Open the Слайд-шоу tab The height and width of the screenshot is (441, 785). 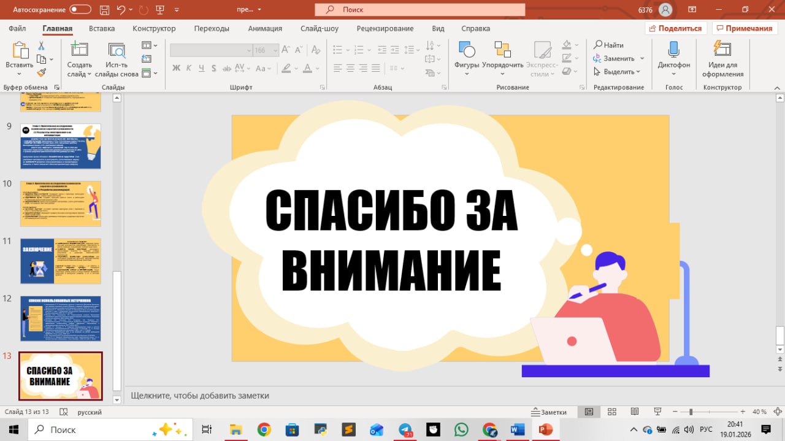click(x=320, y=28)
